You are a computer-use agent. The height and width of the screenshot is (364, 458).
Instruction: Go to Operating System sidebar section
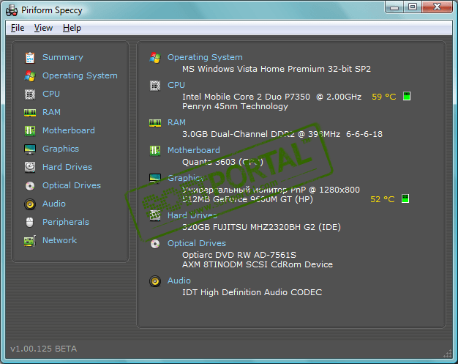80,75
